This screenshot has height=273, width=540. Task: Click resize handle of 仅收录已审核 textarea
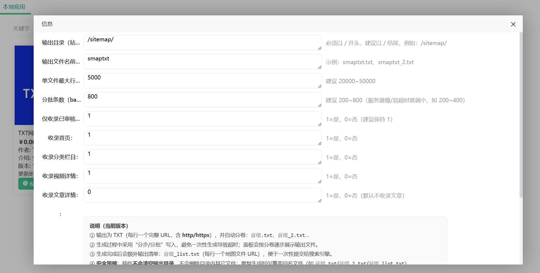click(x=320, y=124)
